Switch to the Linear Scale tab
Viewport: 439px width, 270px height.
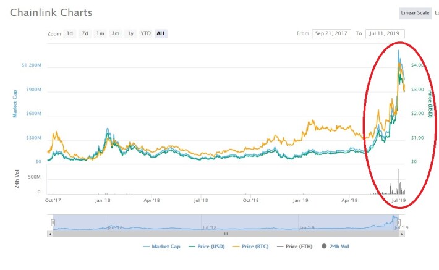tap(416, 12)
